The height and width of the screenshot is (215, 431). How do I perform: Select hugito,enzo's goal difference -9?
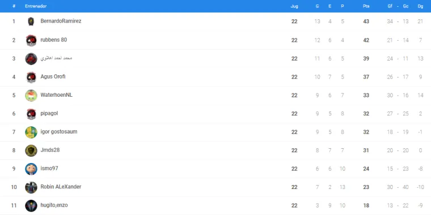click(x=420, y=206)
